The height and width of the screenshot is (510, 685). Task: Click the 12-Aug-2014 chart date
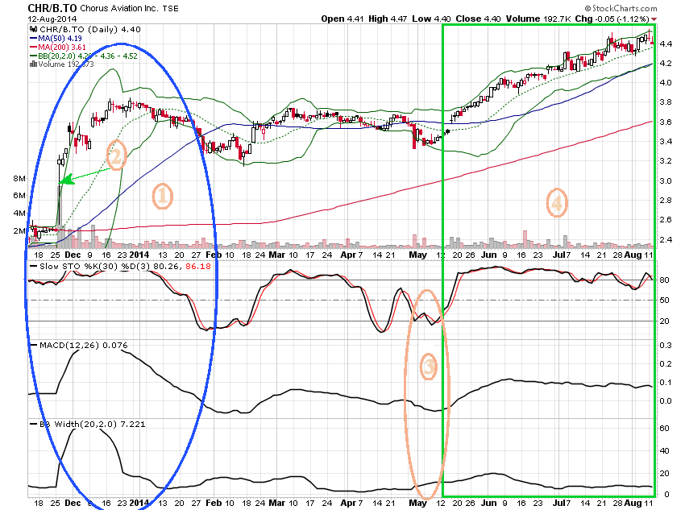coord(52,19)
